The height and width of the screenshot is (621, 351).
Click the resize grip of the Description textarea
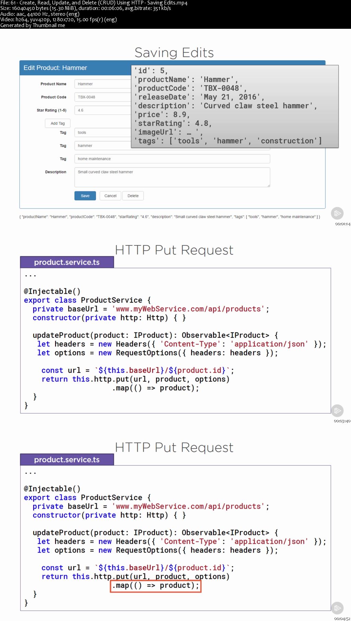[x=268, y=185]
